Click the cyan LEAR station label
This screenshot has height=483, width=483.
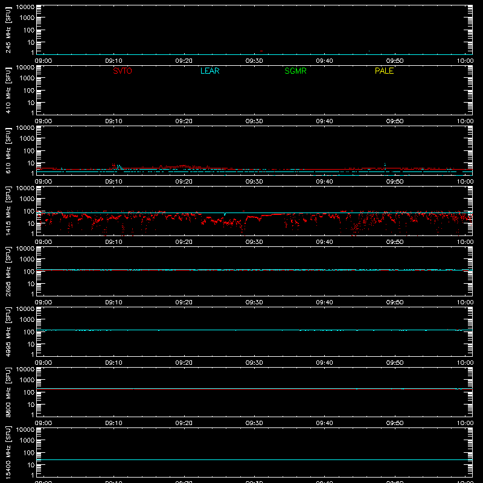pos(210,71)
